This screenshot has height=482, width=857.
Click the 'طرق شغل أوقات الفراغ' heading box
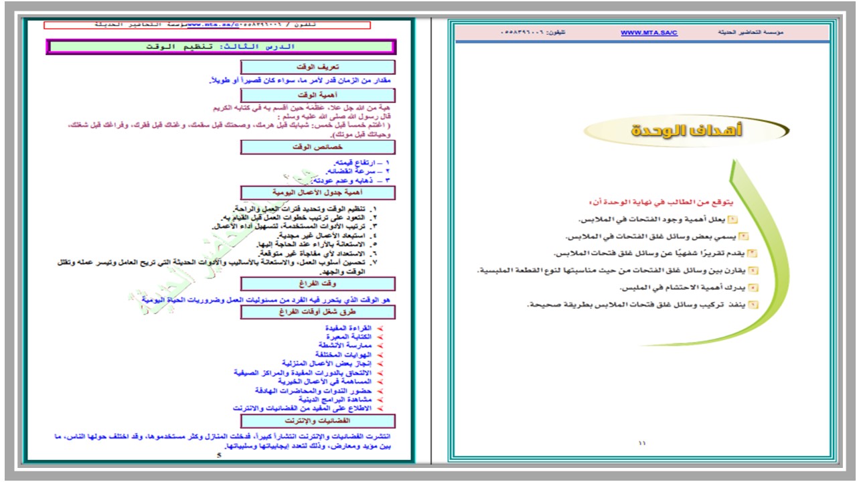[318, 312]
